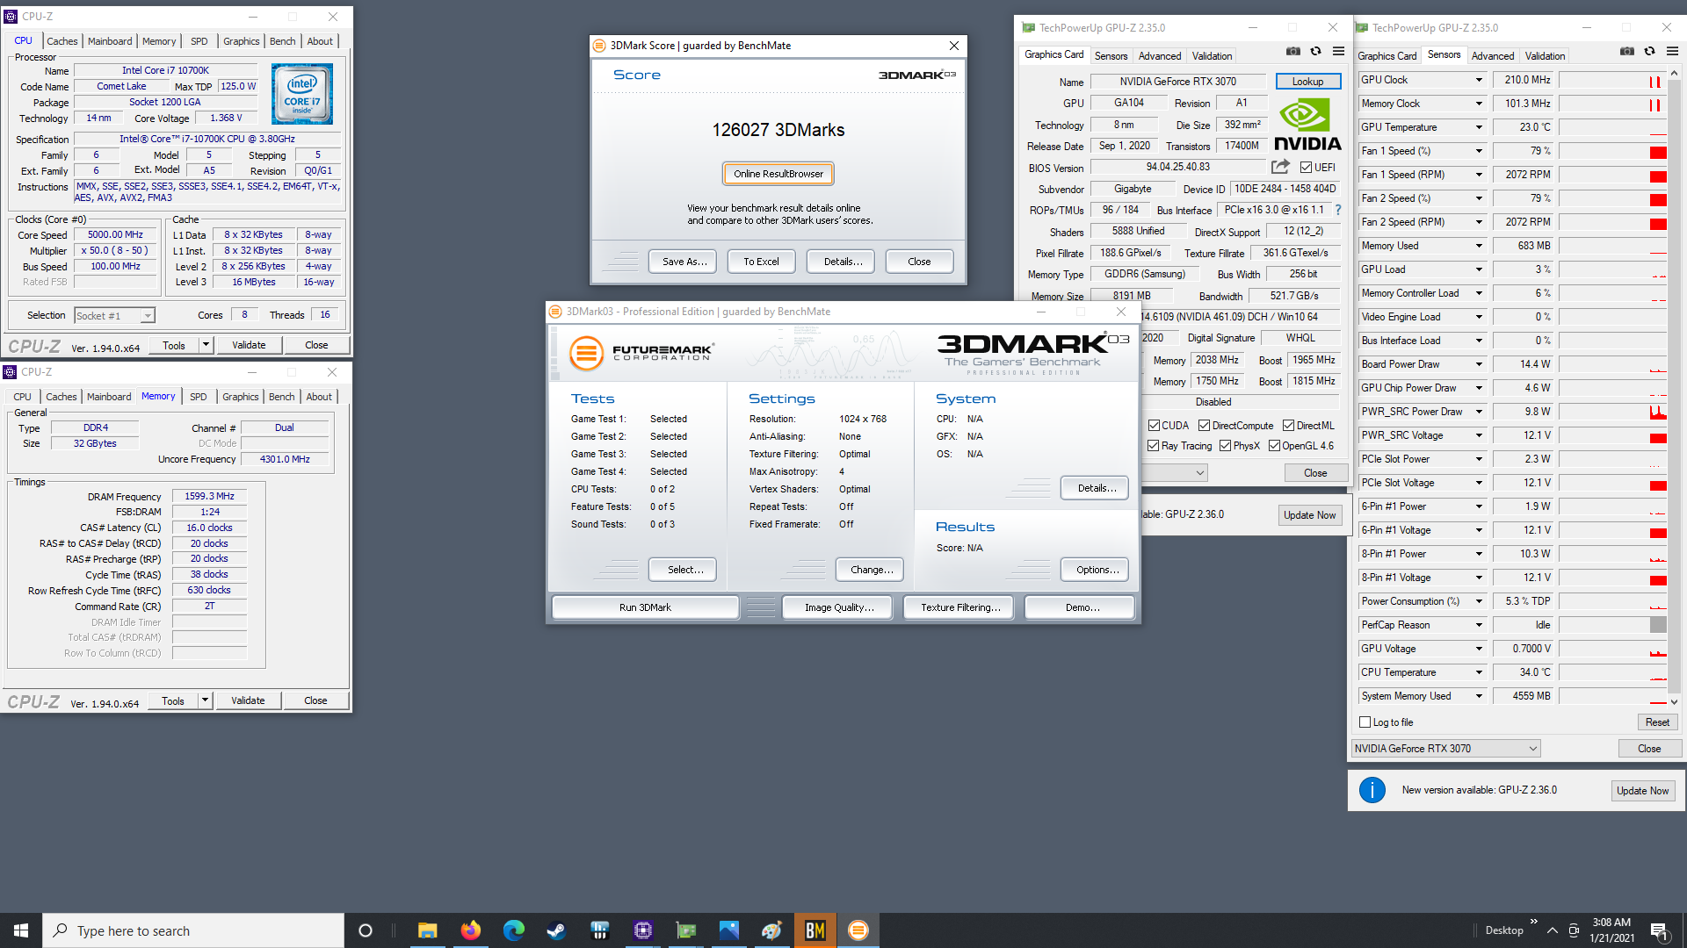1687x948 pixels.
Task: Switch to SPD tab in bottom CPU-Z
Action: point(199,397)
